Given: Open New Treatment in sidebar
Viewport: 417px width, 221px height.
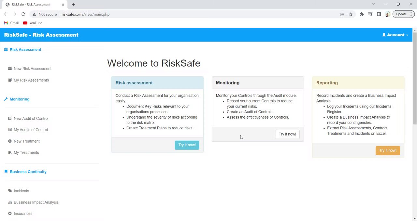Looking at the screenshot, I should [27, 141].
